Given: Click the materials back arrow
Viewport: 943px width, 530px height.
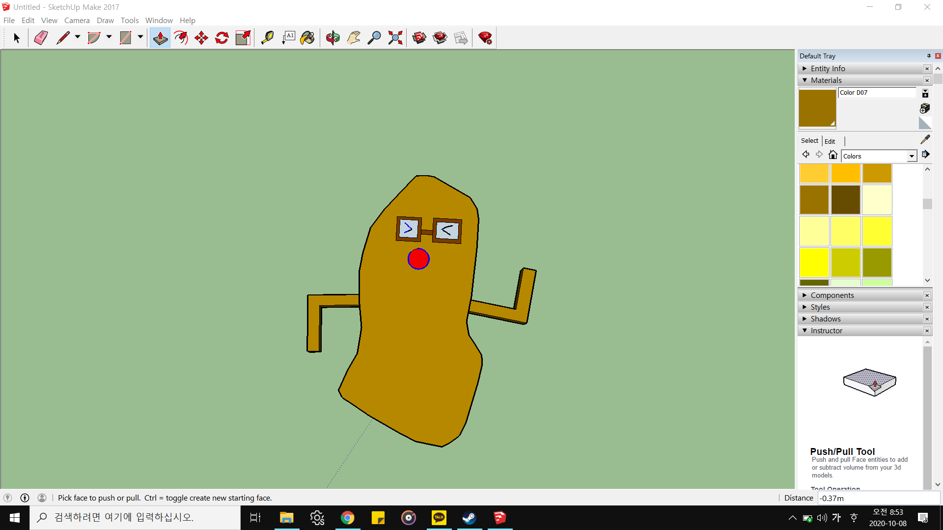Looking at the screenshot, I should point(806,155).
